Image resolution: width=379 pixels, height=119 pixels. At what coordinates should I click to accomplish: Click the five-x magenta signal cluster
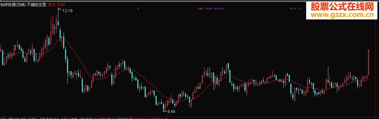(219, 8)
